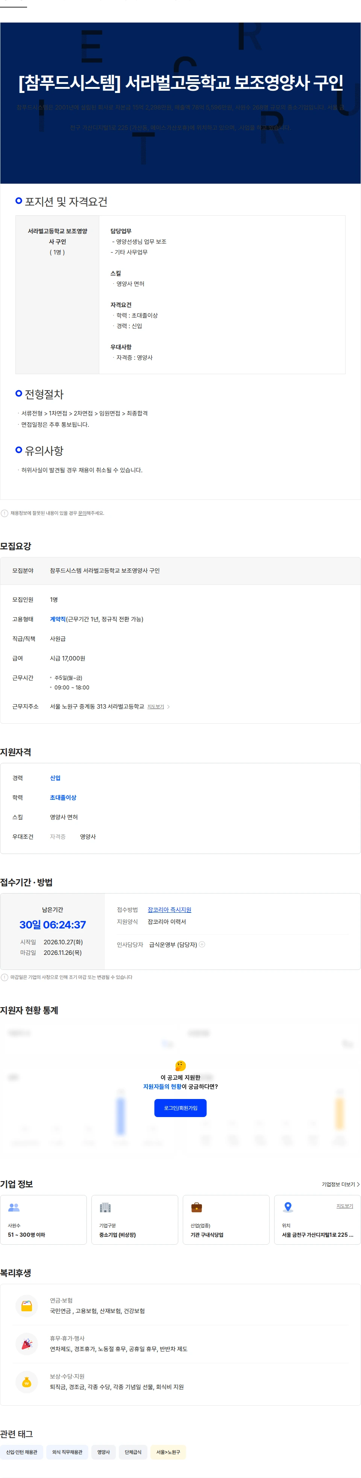Click the 서울 노원구 중계동 313 address text
Screen dimensions: 361x1478
point(97,706)
